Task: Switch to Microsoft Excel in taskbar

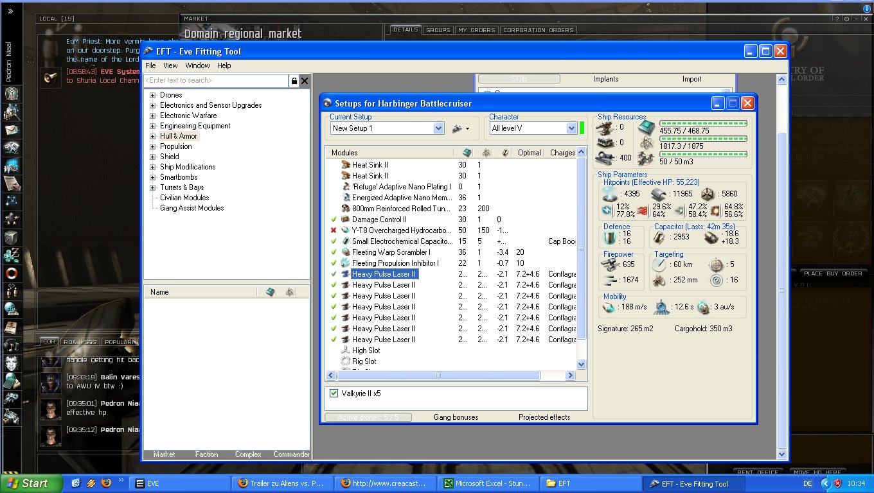Action: pyautogui.click(x=487, y=483)
